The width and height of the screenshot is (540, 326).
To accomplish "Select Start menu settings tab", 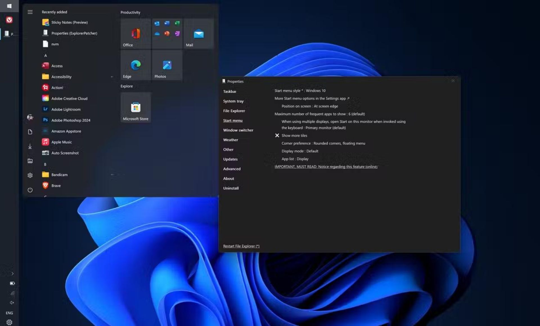I will pos(233,120).
